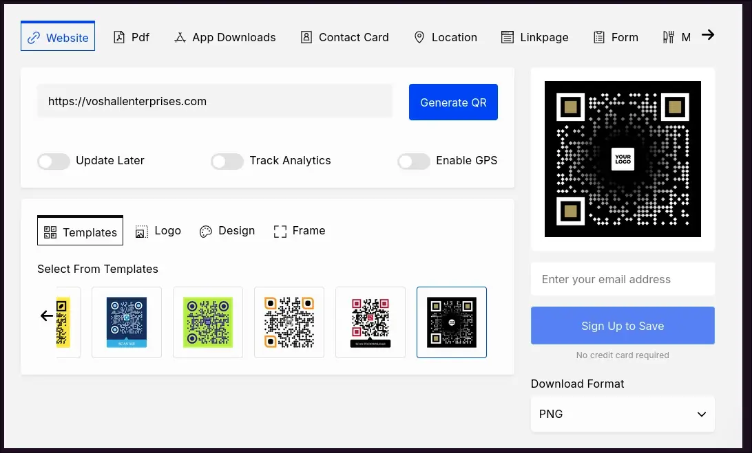Turn on Track Analytics
Viewport: 752px width, 453px height.
pyautogui.click(x=227, y=161)
